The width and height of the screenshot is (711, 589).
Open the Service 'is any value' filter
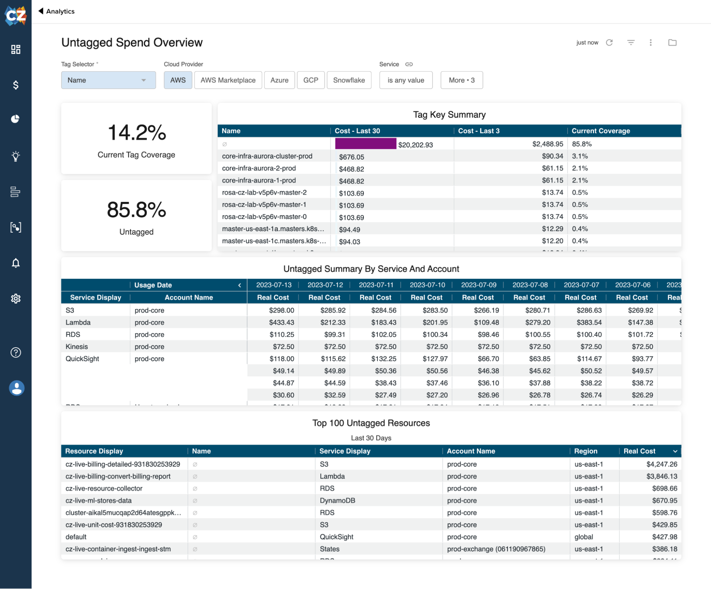click(405, 80)
